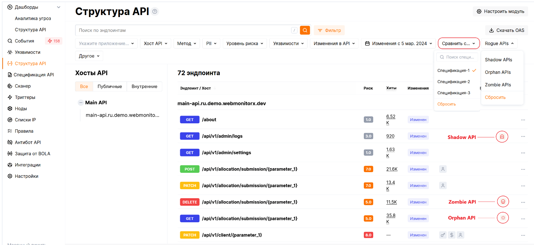Click the skull icon in the DELETE submission row
Viewport: 534px width, 245px height.
click(x=503, y=202)
